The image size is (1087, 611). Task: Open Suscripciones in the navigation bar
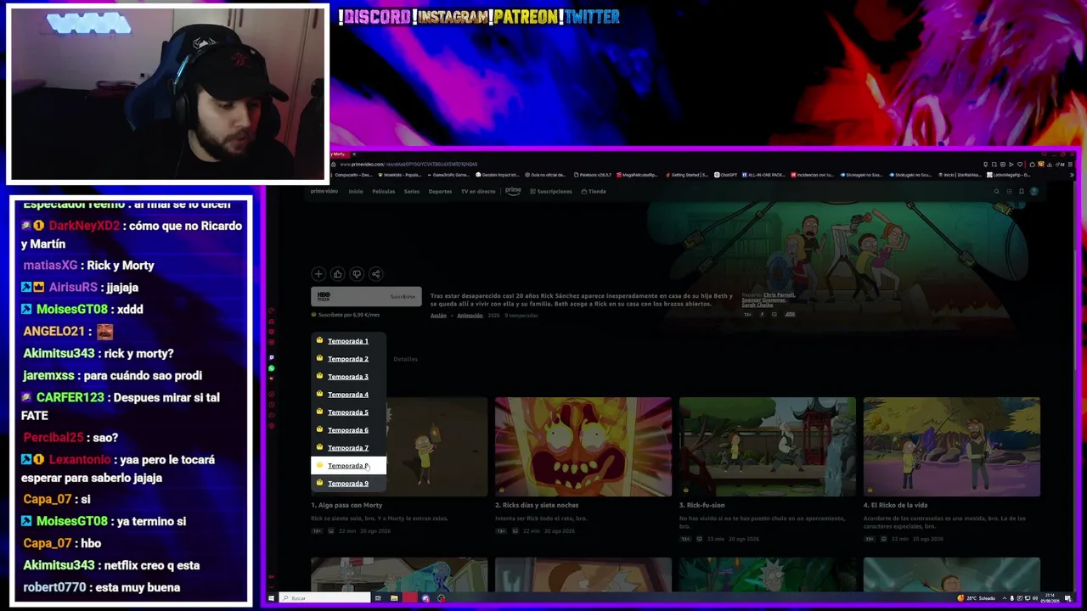[551, 192]
